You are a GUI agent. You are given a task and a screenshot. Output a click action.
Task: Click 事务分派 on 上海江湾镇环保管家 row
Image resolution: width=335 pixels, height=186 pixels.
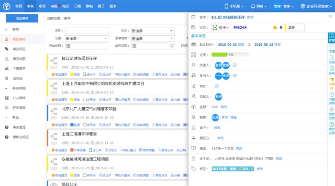tap(166, 150)
